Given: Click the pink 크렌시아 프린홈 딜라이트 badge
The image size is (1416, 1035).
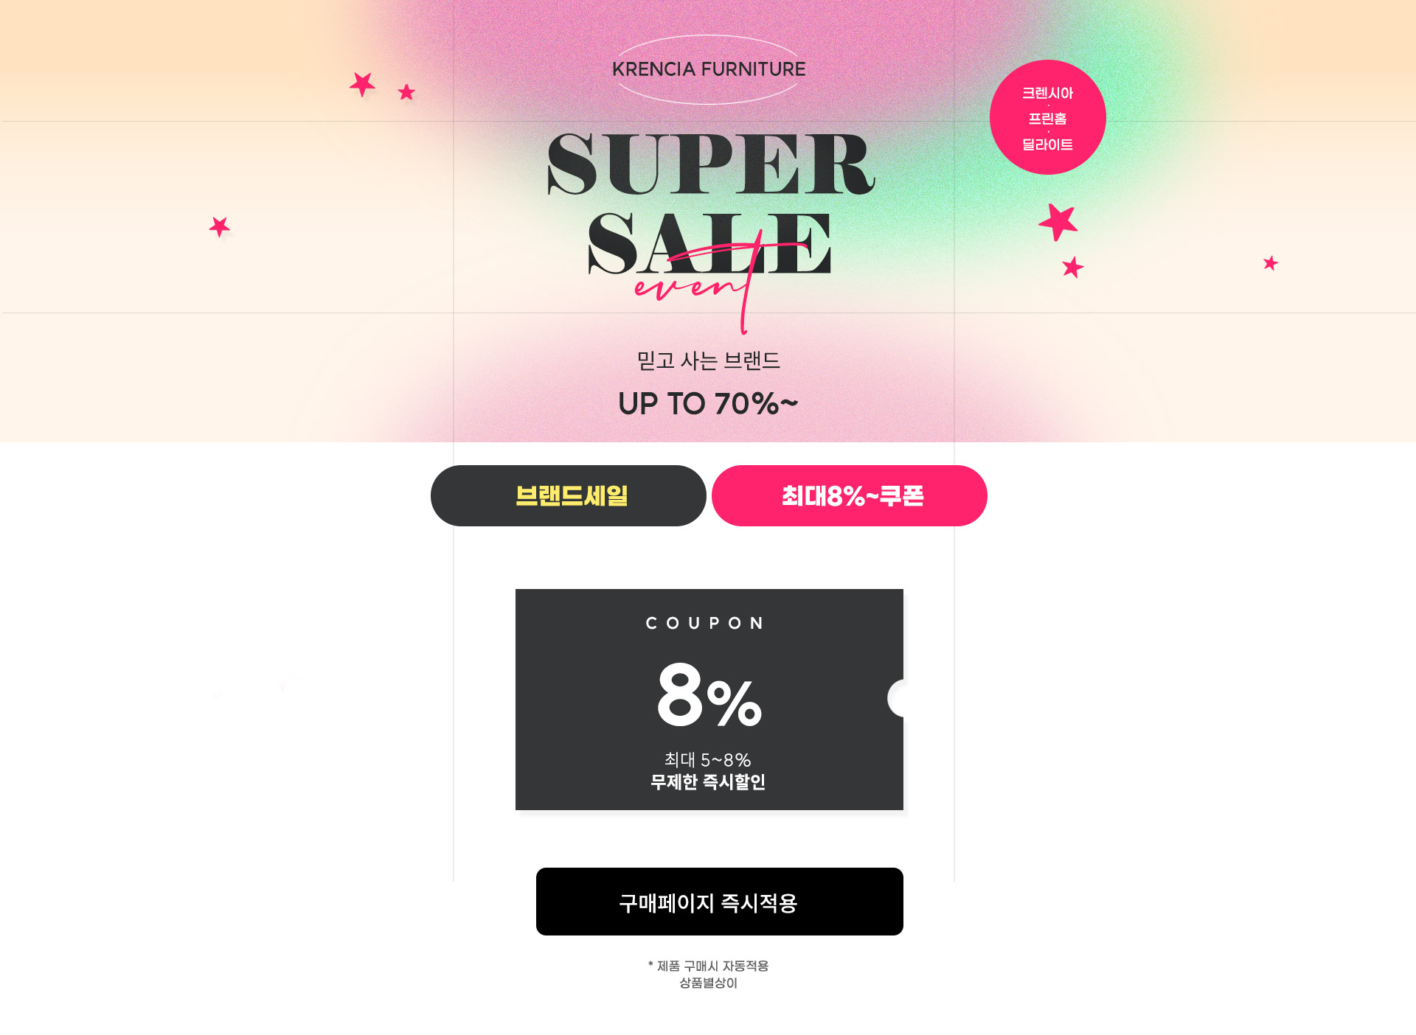Looking at the screenshot, I should click(1047, 117).
